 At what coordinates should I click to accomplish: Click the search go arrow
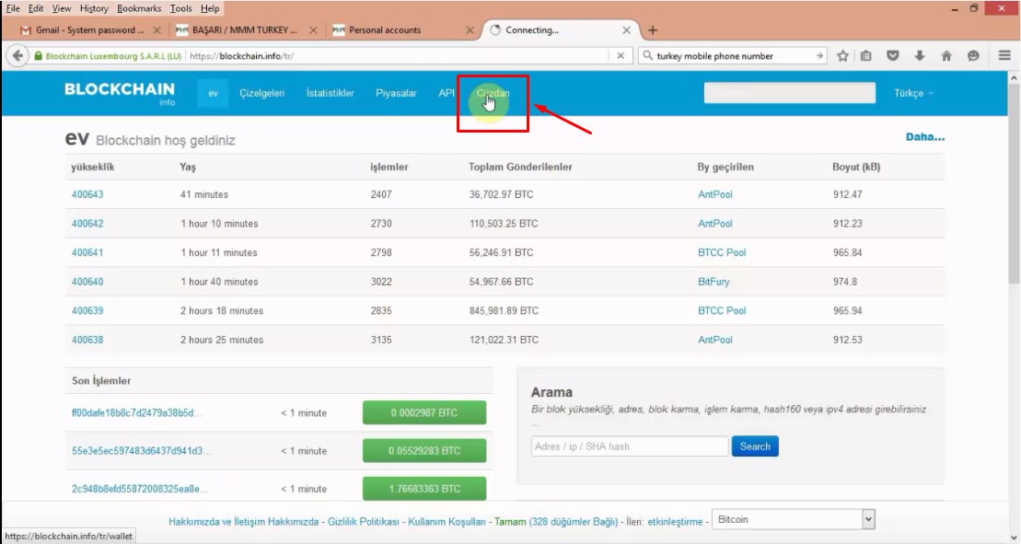819,56
